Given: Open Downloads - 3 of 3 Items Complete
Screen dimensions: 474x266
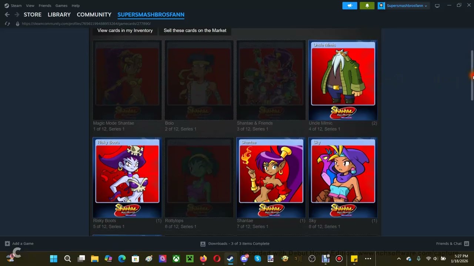Looking at the screenshot, I should click(239, 243).
